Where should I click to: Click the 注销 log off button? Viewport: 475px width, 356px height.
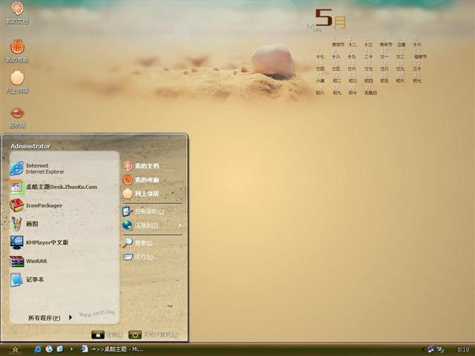(x=107, y=334)
